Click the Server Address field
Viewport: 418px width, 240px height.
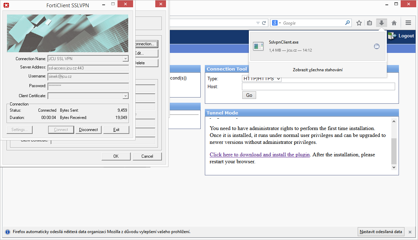88,68
